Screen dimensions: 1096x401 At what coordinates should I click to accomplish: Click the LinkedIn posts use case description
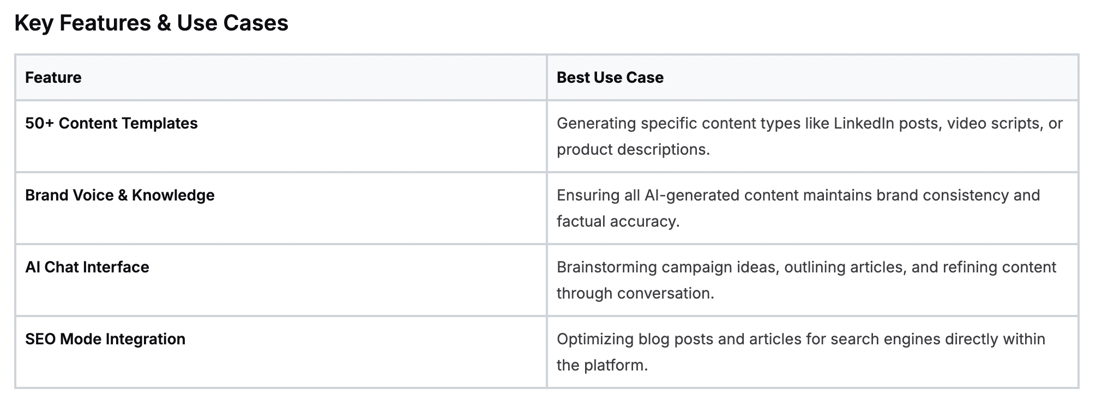click(810, 136)
